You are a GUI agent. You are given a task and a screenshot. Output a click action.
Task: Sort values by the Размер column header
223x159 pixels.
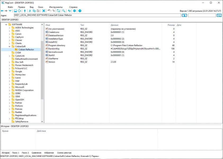click(x=168, y=25)
